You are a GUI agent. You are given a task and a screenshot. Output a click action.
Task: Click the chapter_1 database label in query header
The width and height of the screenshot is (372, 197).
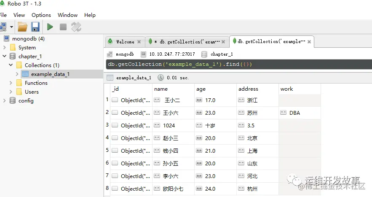[x=222, y=54]
